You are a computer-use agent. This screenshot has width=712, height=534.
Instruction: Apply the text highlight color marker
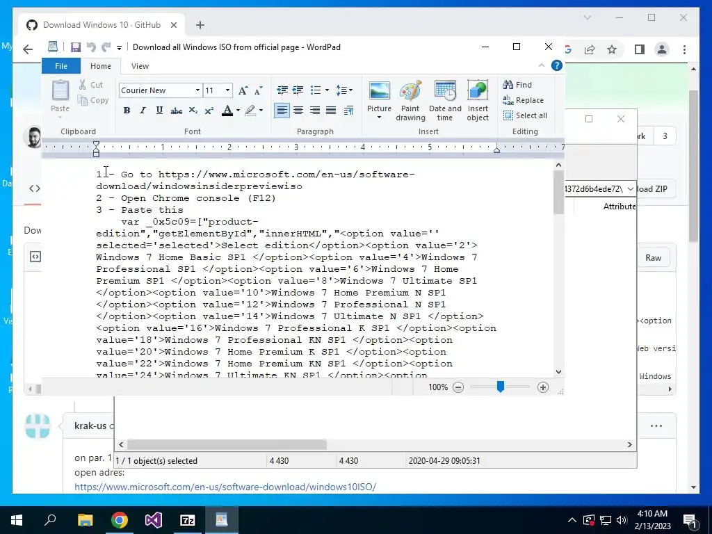(250, 111)
